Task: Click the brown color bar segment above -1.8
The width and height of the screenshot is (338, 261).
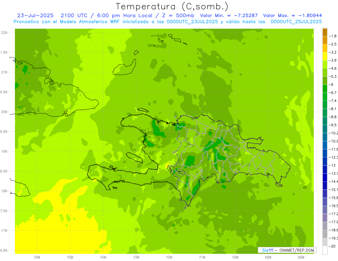Action: pos(325,32)
